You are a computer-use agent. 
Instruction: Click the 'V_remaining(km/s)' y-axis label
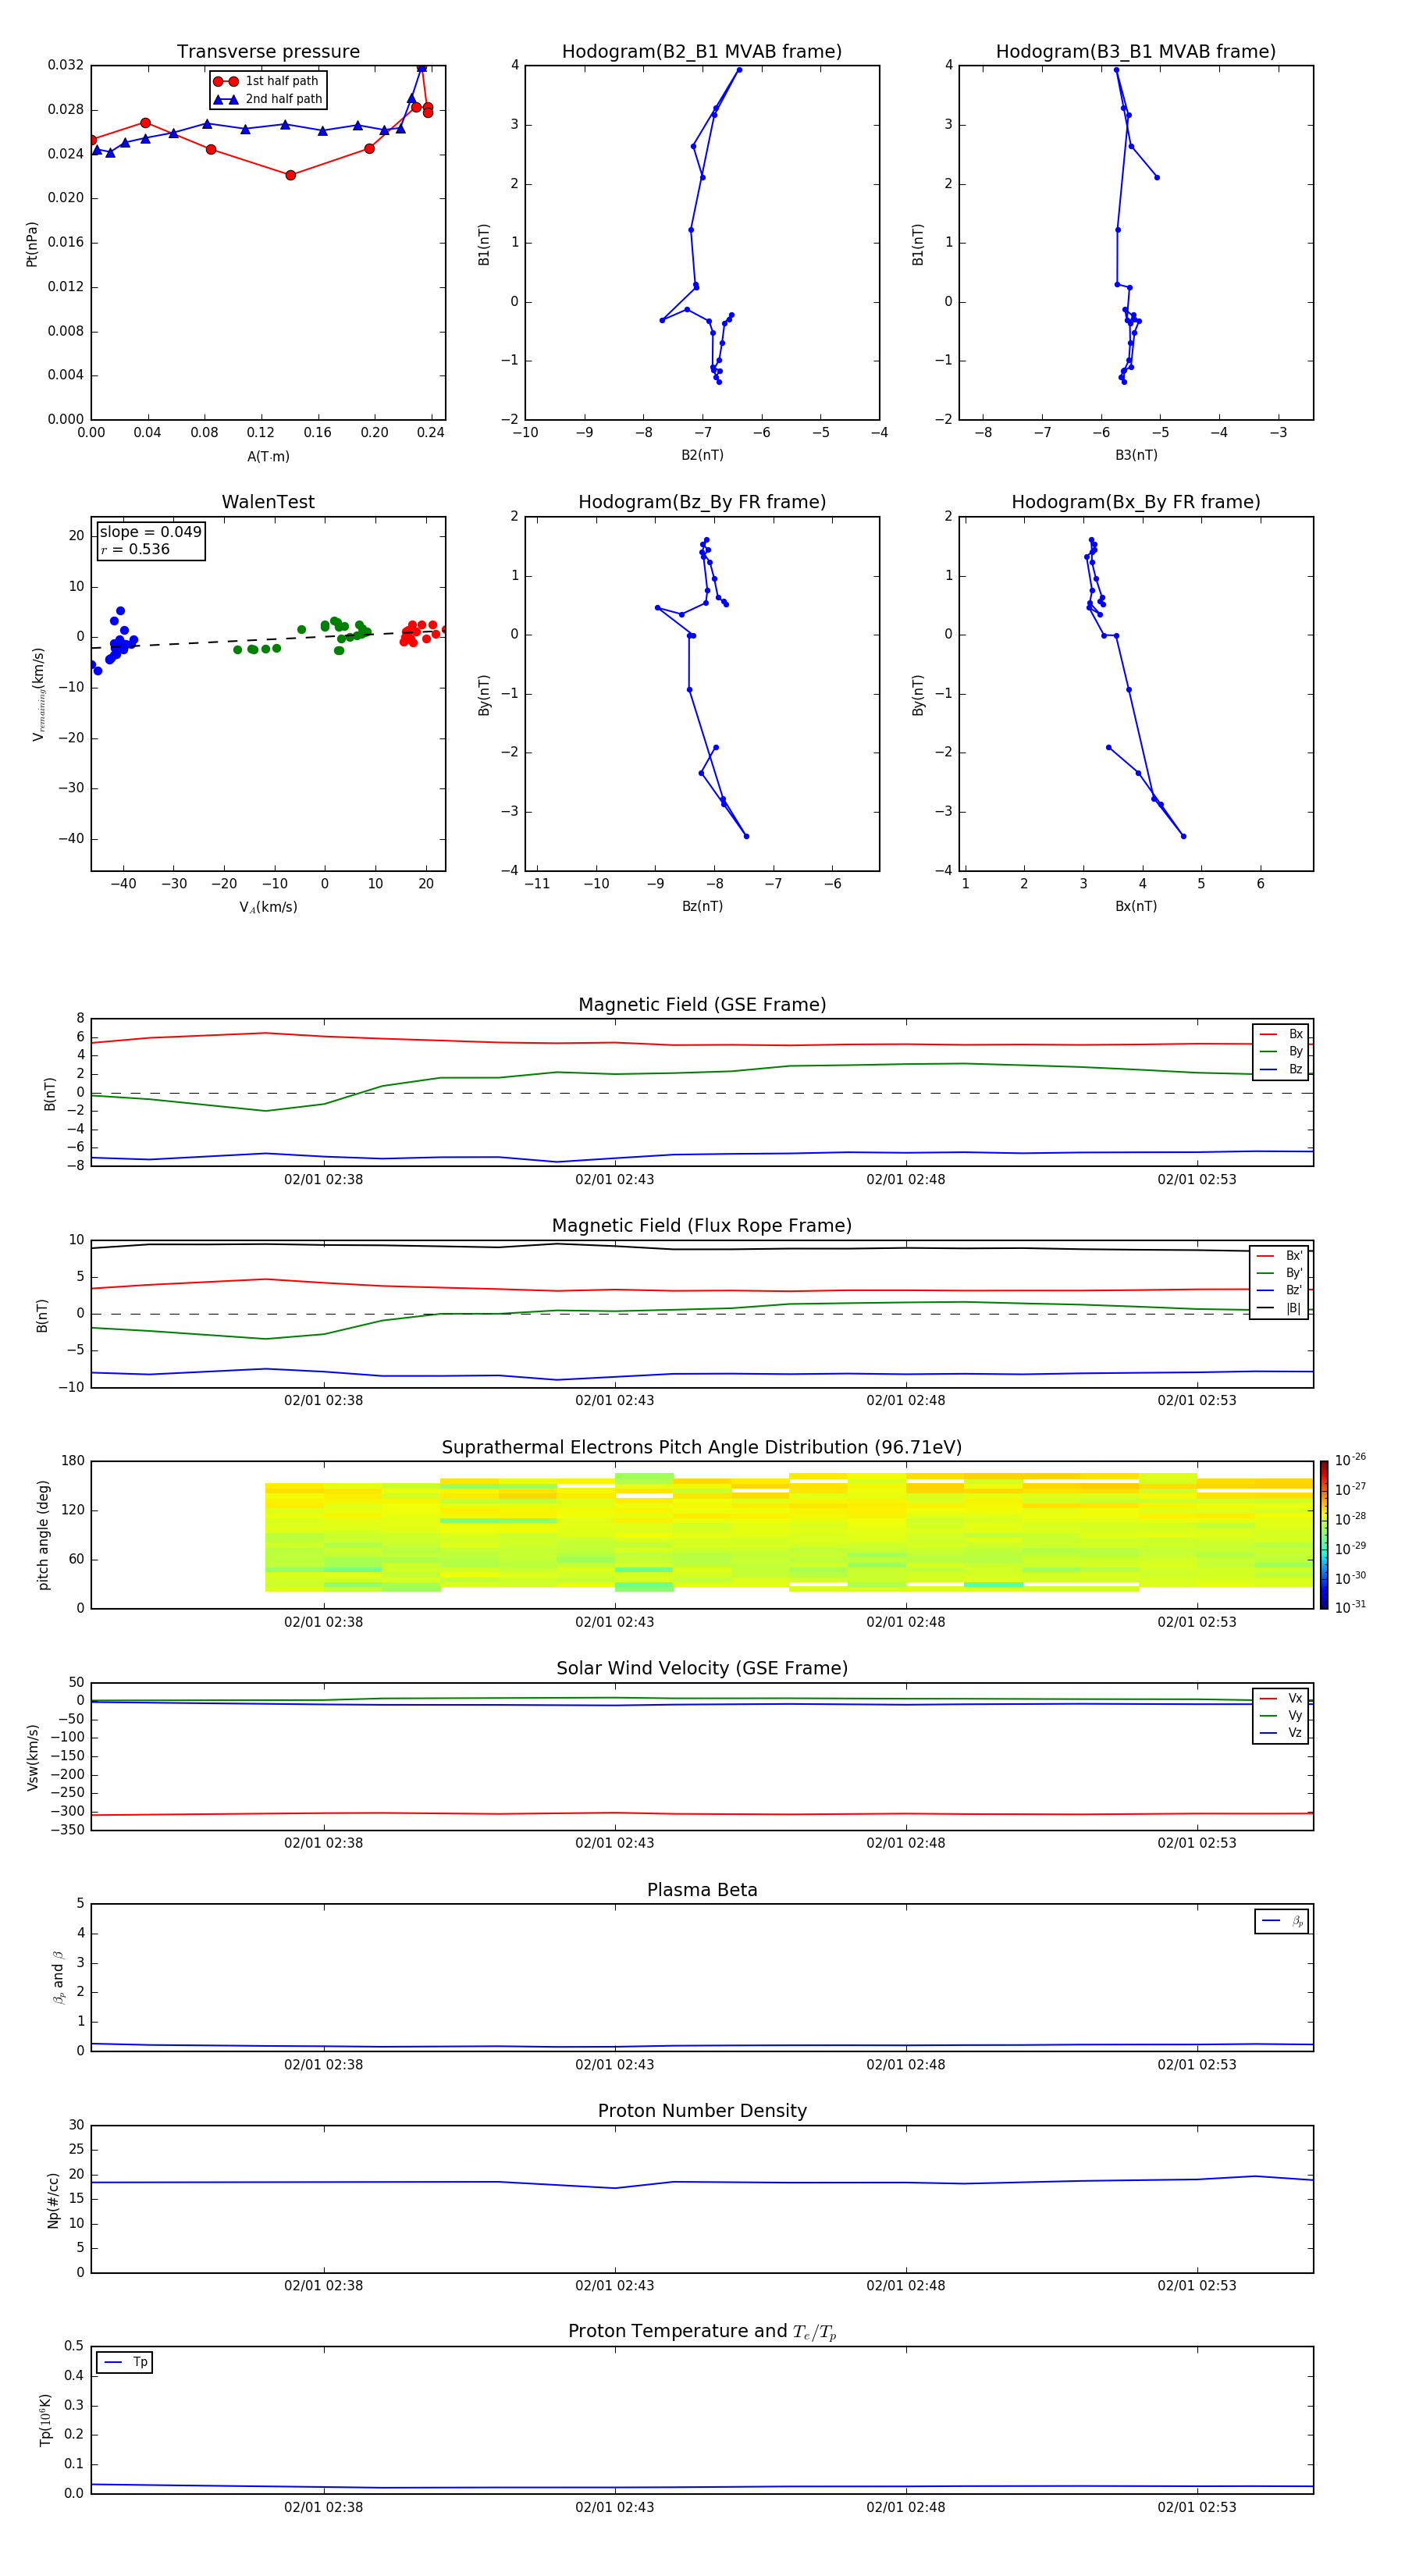tap(38, 694)
